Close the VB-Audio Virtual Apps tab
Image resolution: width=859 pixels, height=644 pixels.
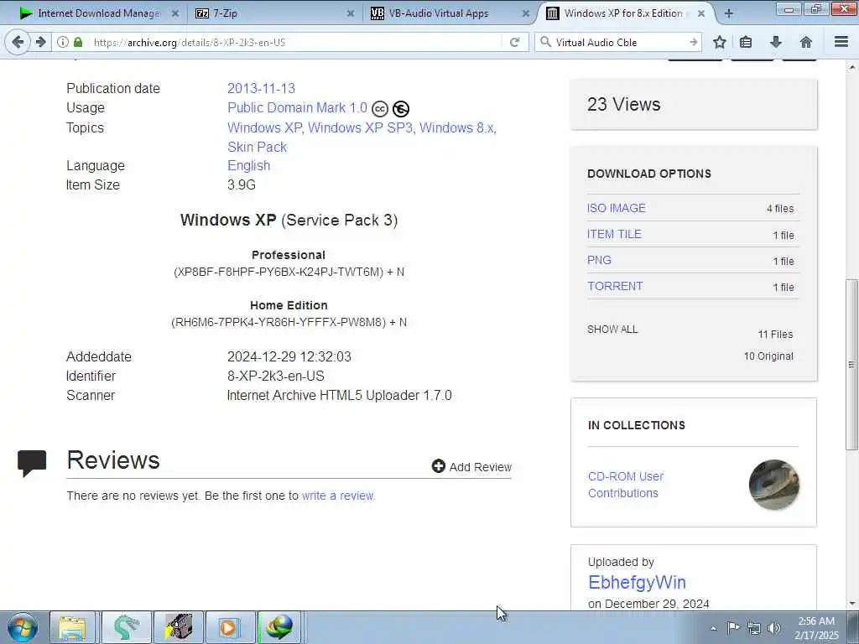pyautogui.click(x=526, y=13)
